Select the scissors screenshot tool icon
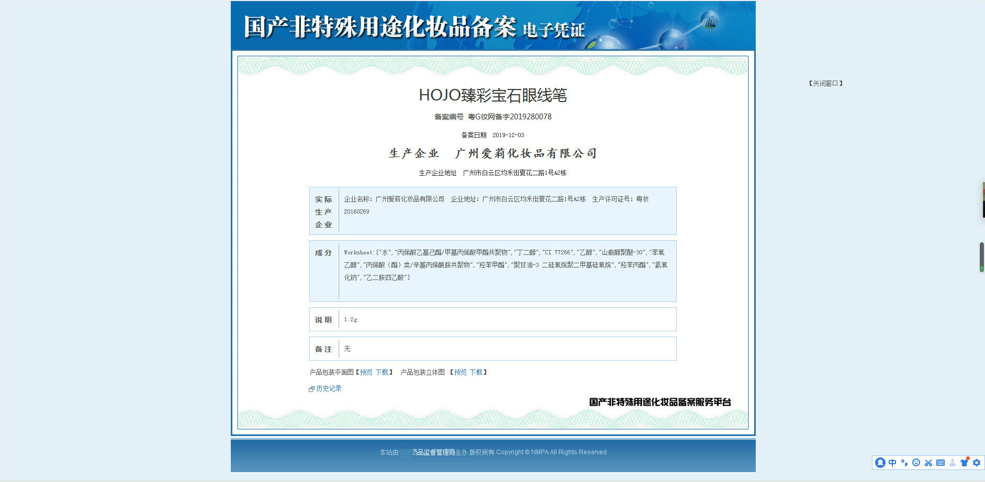The width and height of the screenshot is (985, 482). pos(928,463)
